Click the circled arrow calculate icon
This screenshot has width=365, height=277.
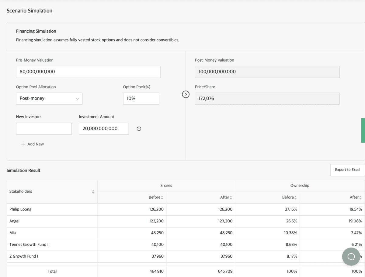(x=186, y=94)
